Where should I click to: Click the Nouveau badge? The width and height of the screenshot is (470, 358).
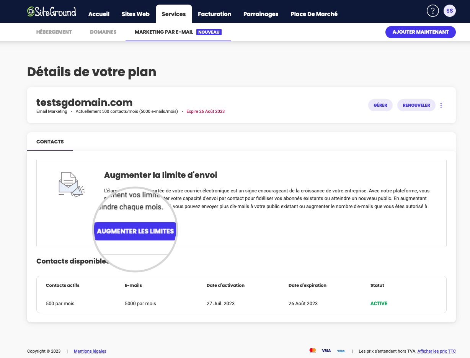coord(209,32)
